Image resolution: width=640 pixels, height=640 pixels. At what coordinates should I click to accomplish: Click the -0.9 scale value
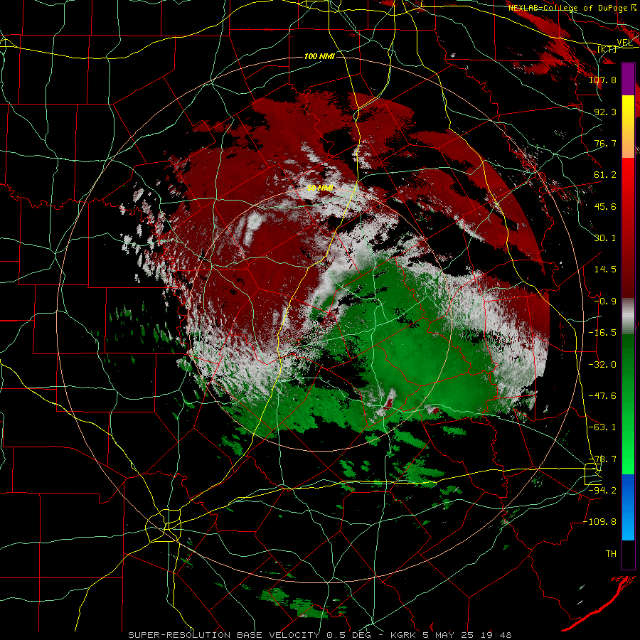605,302
